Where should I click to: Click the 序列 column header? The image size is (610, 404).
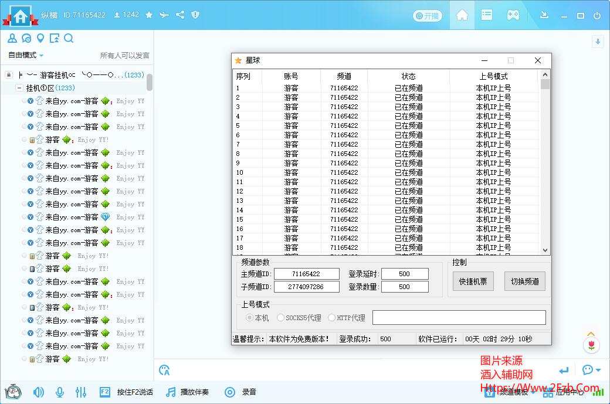247,76
